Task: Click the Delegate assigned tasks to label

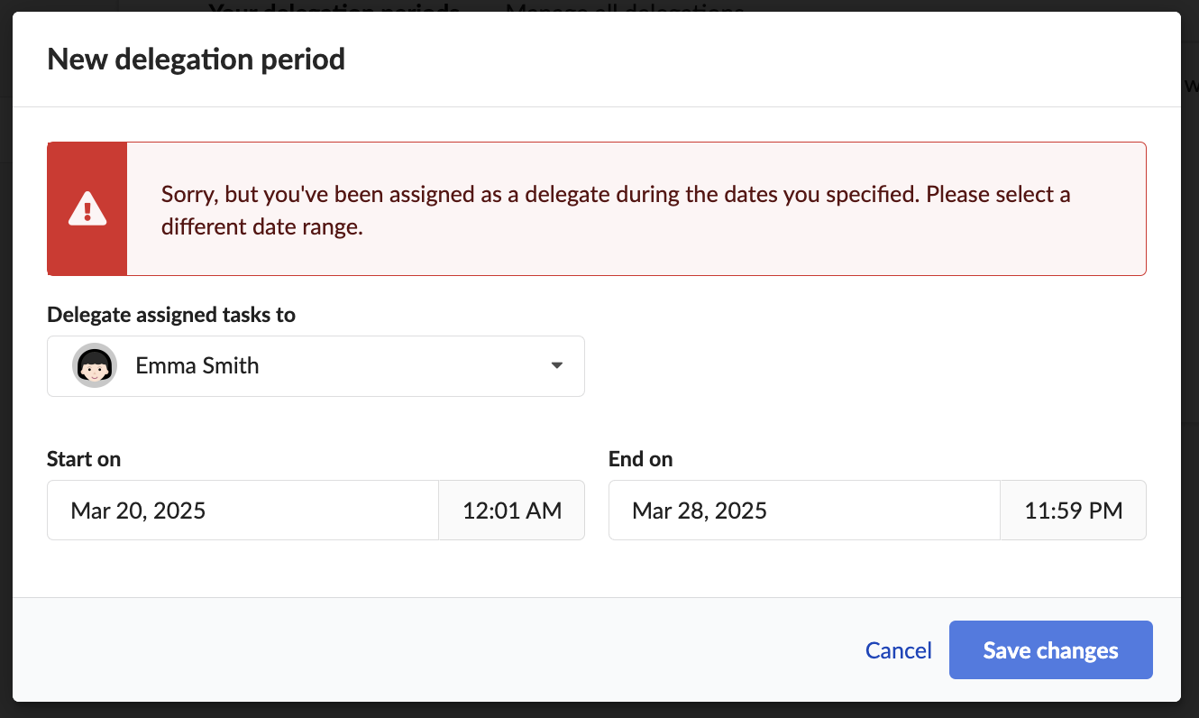Action: click(171, 315)
